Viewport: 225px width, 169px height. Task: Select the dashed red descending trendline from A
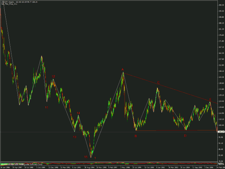tap(170, 88)
